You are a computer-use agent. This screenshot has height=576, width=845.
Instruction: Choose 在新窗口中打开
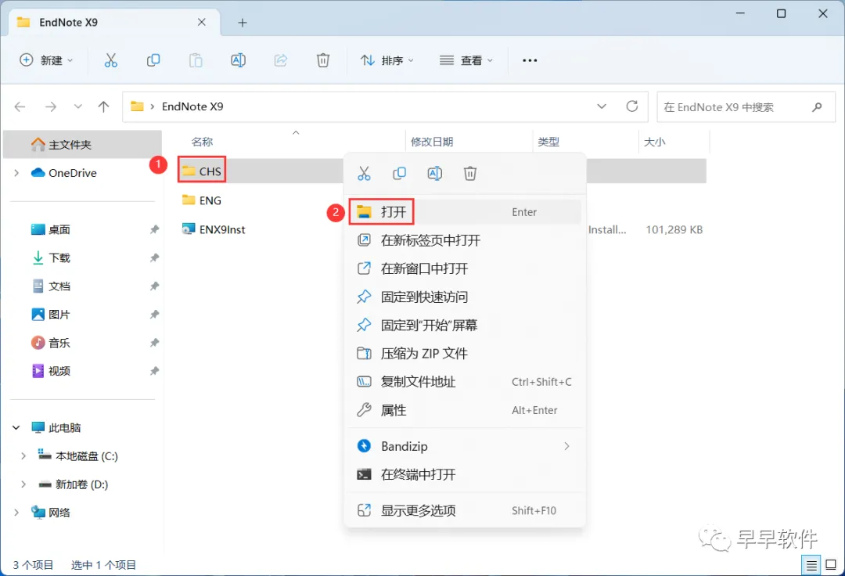pyautogui.click(x=465, y=268)
